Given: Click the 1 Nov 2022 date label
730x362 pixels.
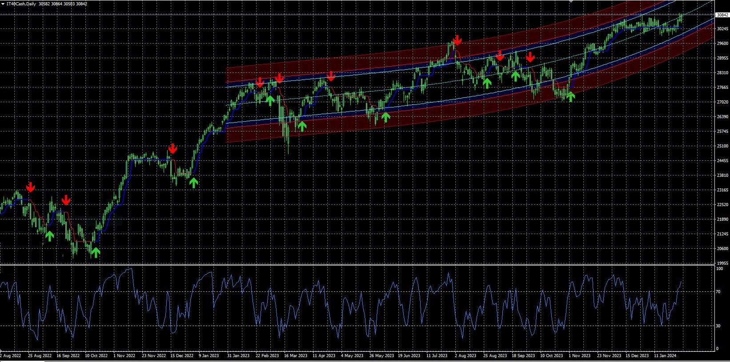Looking at the screenshot, I should pos(124,356).
